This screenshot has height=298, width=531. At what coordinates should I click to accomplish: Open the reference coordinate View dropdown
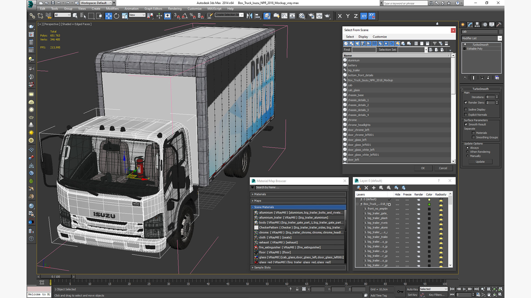(137, 15)
